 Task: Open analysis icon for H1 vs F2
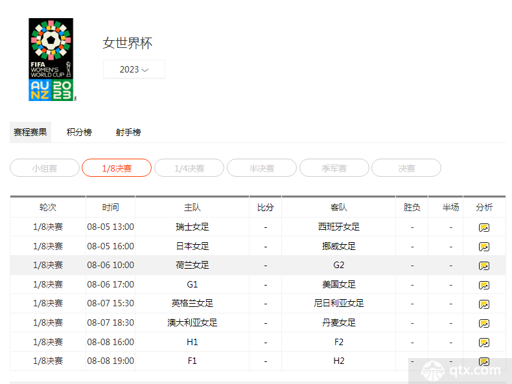pos(484,343)
